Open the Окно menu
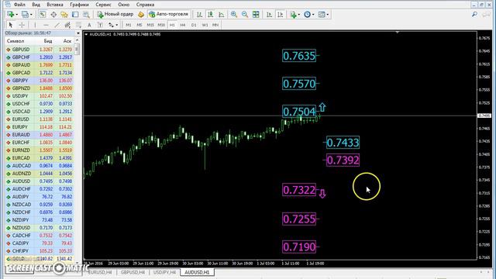 tap(124, 5)
